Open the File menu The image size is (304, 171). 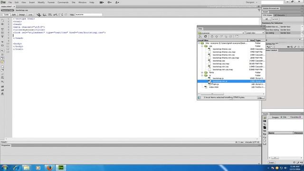click(x=10, y=2)
